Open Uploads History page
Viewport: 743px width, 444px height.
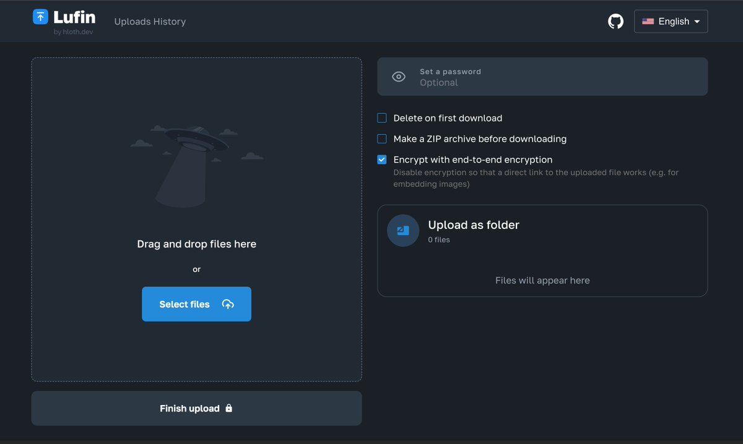[150, 22]
